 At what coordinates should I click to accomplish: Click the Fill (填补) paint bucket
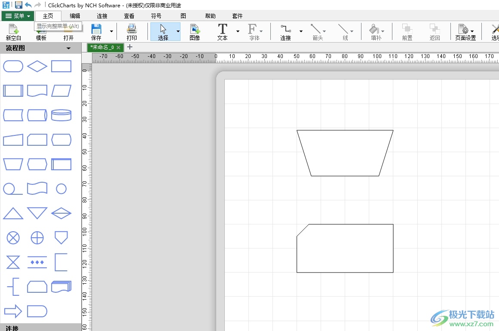click(x=376, y=32)
